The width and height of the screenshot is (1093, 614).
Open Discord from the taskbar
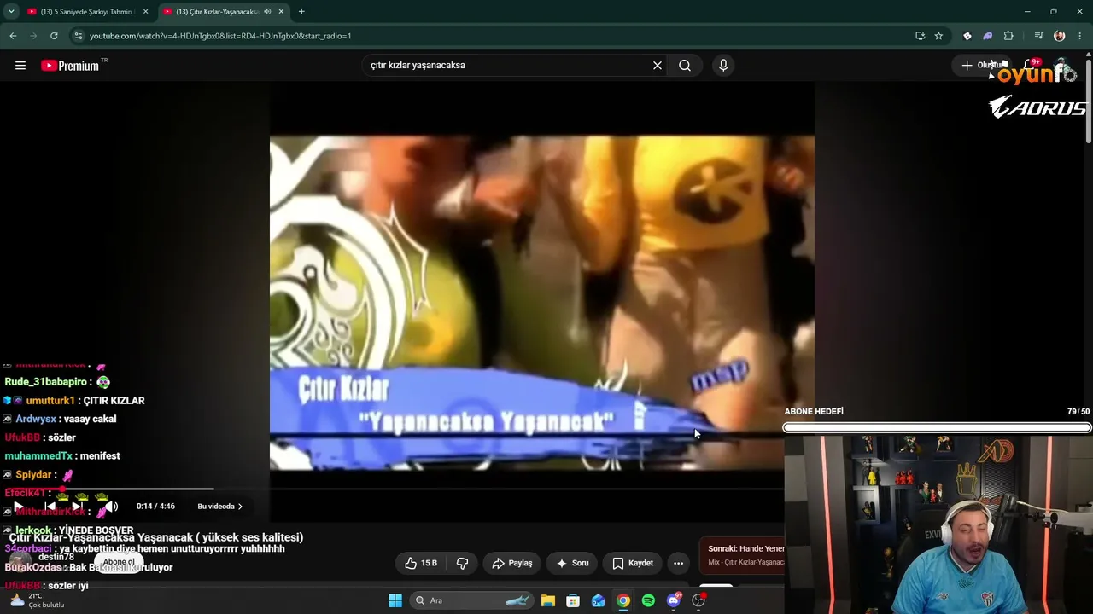pos(674,600)
